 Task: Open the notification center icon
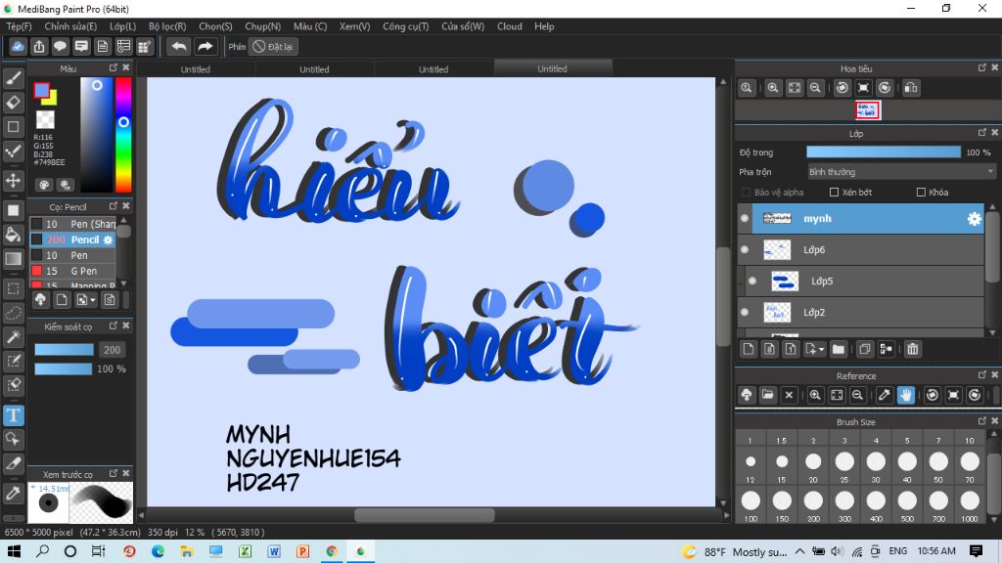pos(976,551)
